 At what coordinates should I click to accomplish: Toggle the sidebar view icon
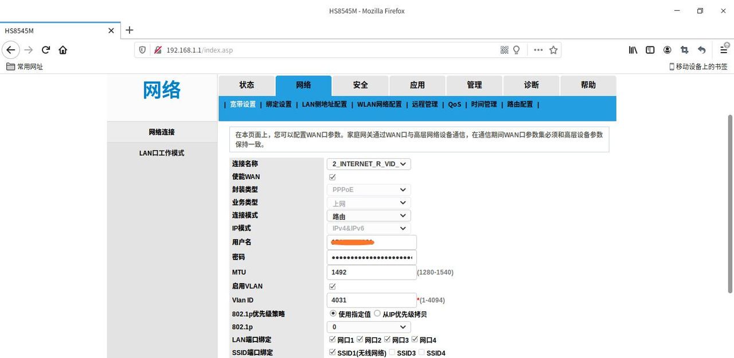650,50
